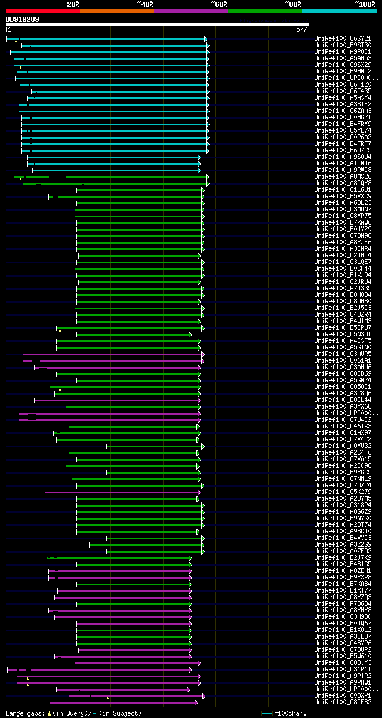This screenshot has width=382, height=718.
Task: Click UniRef100_P74335 label
Action: [x=344, y=288]
